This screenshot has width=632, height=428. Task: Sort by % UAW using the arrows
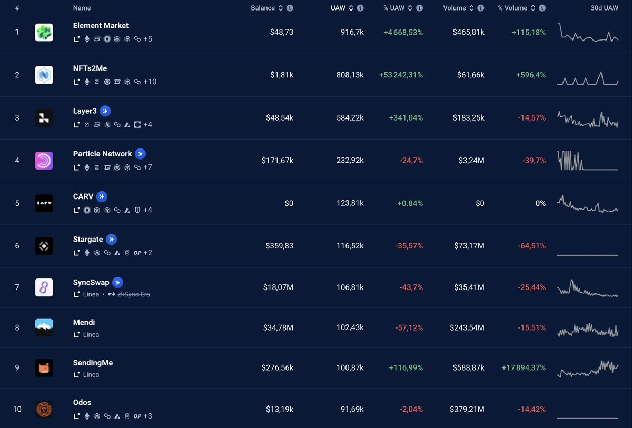(410, 8)
